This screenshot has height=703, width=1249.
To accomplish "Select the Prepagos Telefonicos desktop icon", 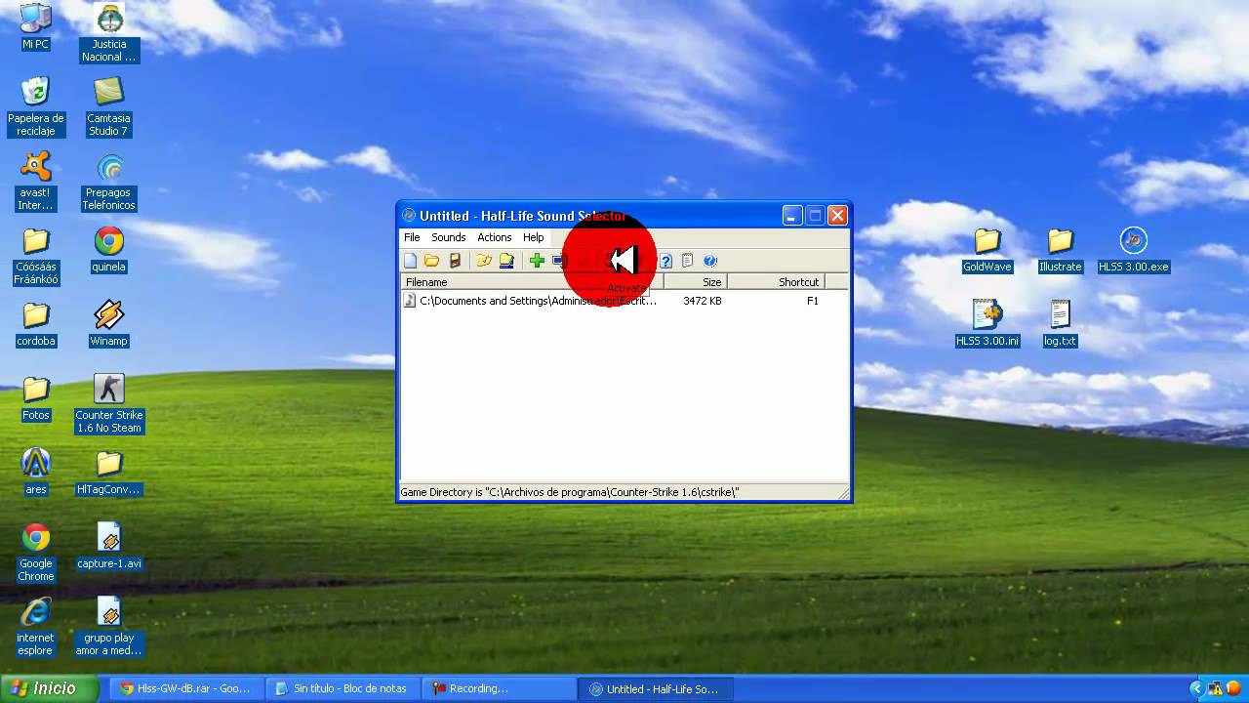I will pyautogui.click(x=109, y=182).
